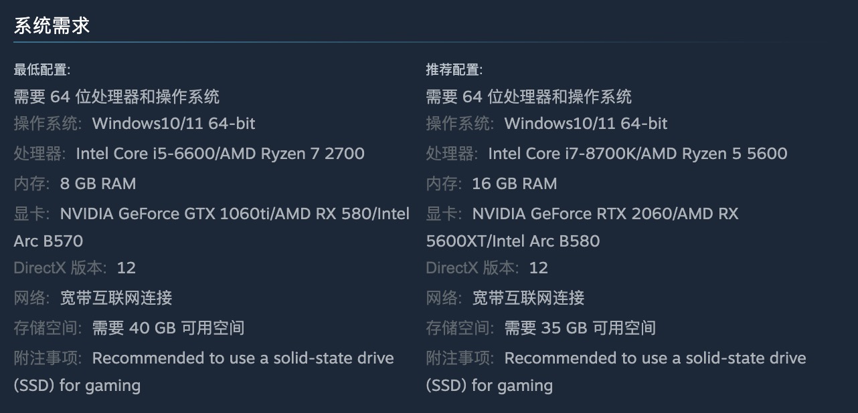Viewport: 858px width, 413px height.
Task: Click the 5600XT/Intel Arc B580 text
Action: pyautogui.click(x=513, y=241)
